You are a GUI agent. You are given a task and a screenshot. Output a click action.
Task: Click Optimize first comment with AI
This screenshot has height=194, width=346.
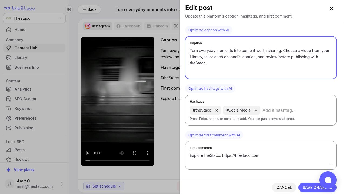[x=214, y=135]
